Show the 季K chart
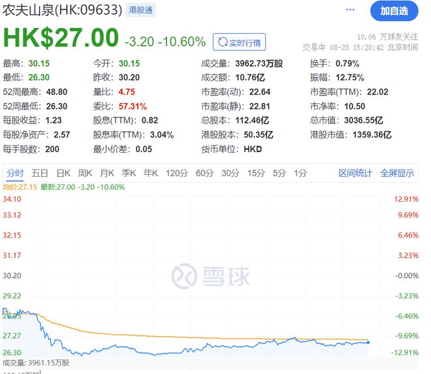Screen dimensions: 431x374 (130, 173)
